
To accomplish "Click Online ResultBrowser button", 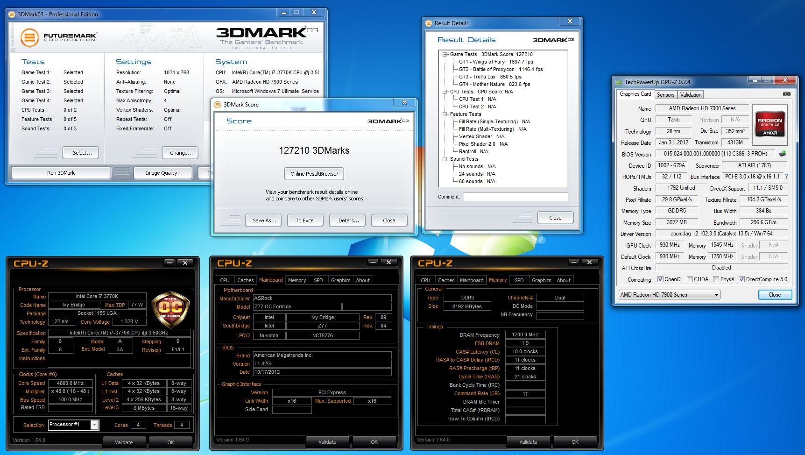I will point(314,174).
